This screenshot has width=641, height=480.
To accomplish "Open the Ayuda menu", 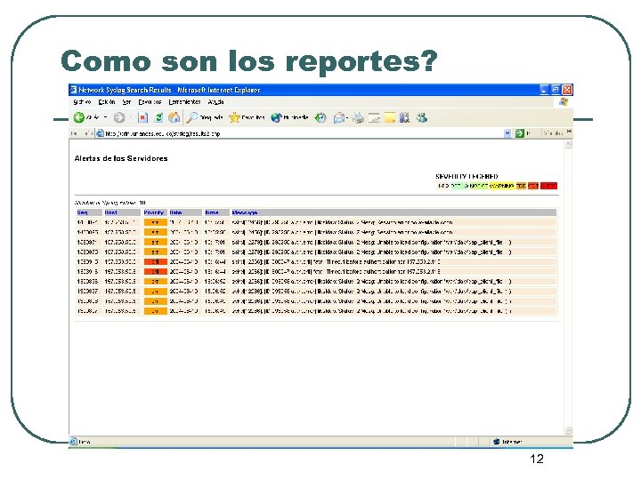I will pyautogui.click(x=215, y=101).
